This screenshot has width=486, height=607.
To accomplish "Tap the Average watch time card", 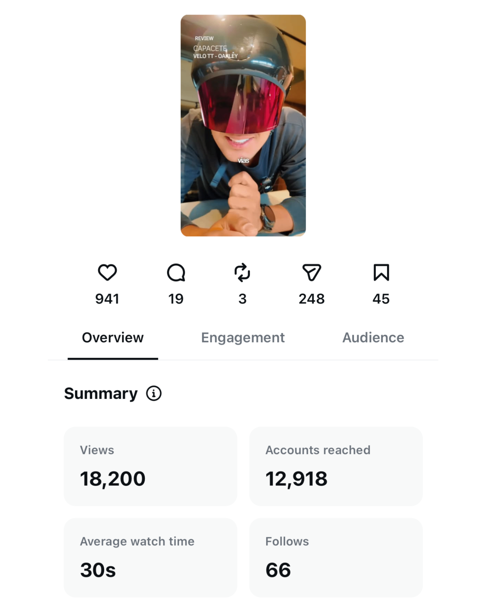I will click(150, 558).
